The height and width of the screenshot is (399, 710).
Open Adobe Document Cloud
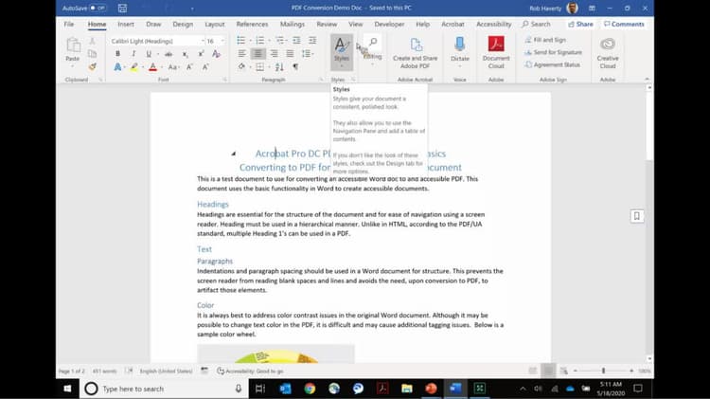tap(496, 53)
